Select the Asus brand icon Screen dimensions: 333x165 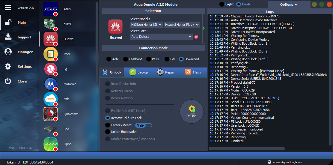[x=51, y=9]
